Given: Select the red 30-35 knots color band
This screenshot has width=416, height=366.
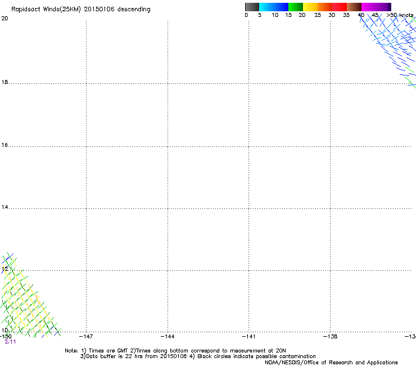Looking at the screenshot, I should (x=340, y=7).
